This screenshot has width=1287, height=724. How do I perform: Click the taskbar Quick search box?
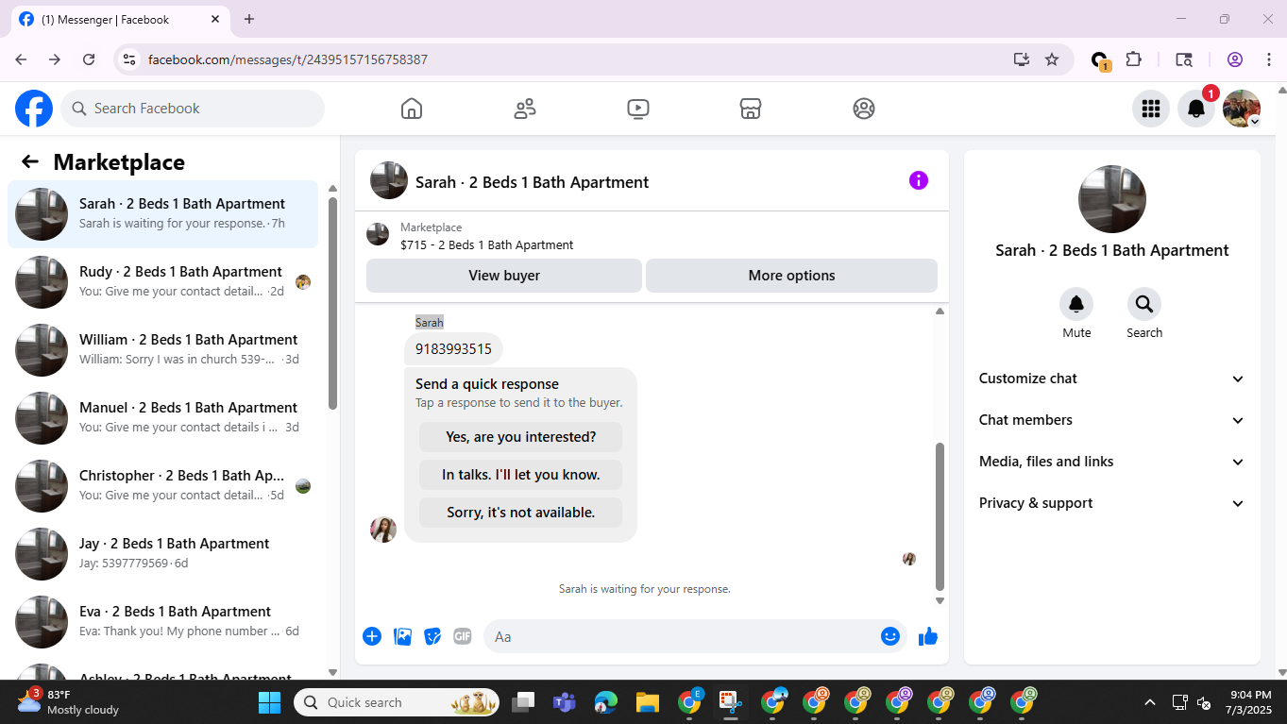tap(397, 702)
